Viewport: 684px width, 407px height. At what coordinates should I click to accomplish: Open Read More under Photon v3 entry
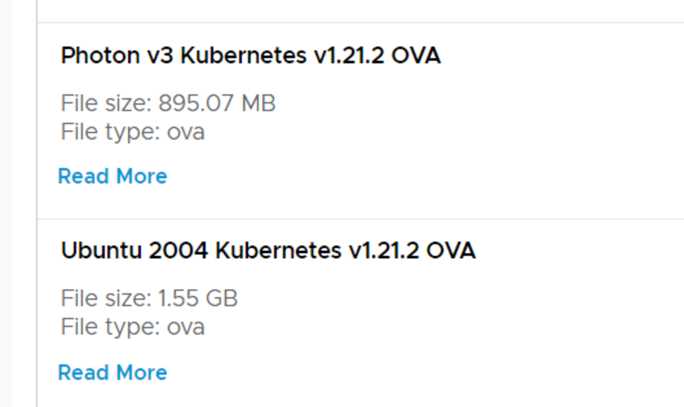(112, 176)
